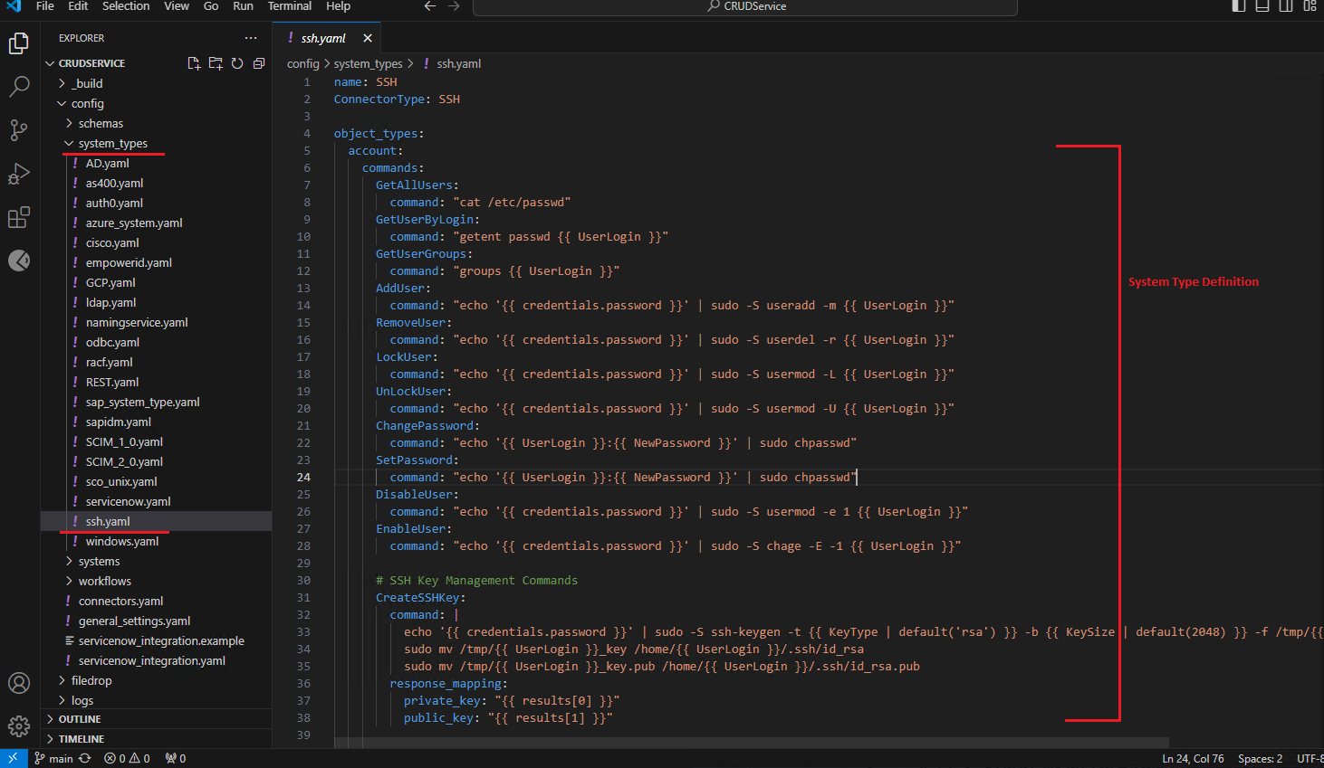This screenshot has width=1324, height=768.
Task: Open the Go menu
Action: coord(211,6)
